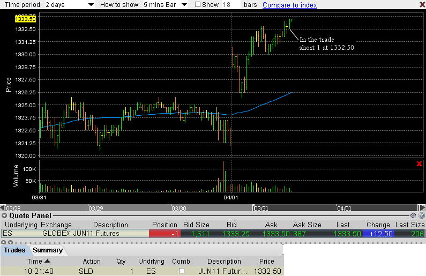Tick the Comb. checkbox in trade row
Screen dimensions: 426x276
182,271
